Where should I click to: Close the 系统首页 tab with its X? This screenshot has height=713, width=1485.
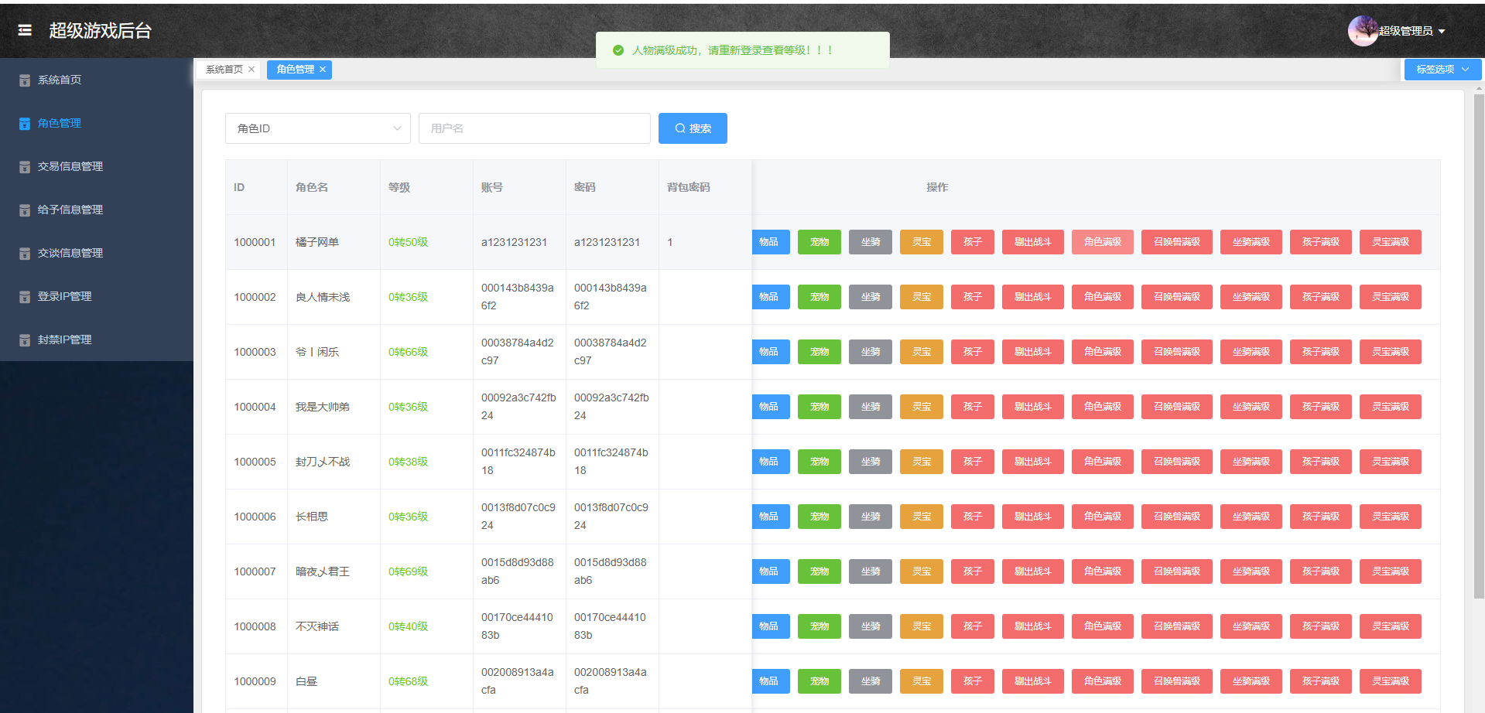tap(251, 70)
